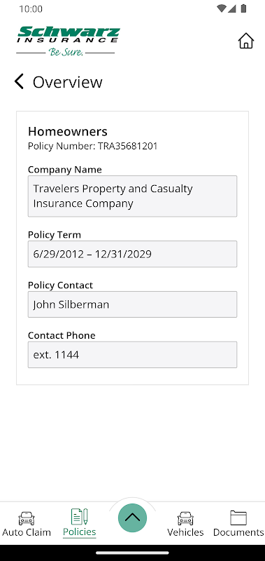Switch to the Vehicles tab label

[x=185, y=532]
